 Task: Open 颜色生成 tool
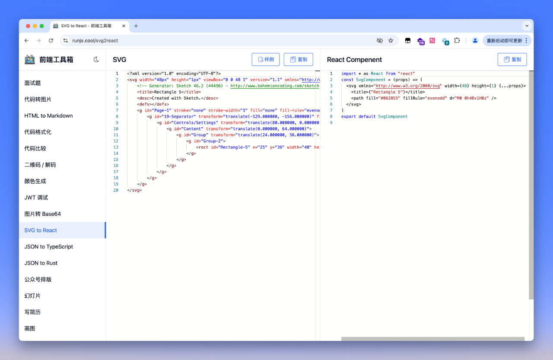click(x=62, y=181)
